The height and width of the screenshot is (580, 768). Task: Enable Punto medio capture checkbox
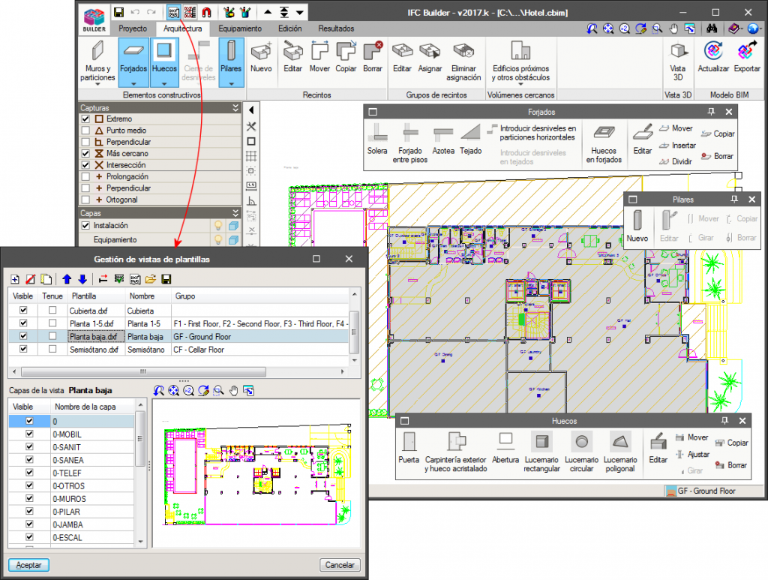point(85,131)
